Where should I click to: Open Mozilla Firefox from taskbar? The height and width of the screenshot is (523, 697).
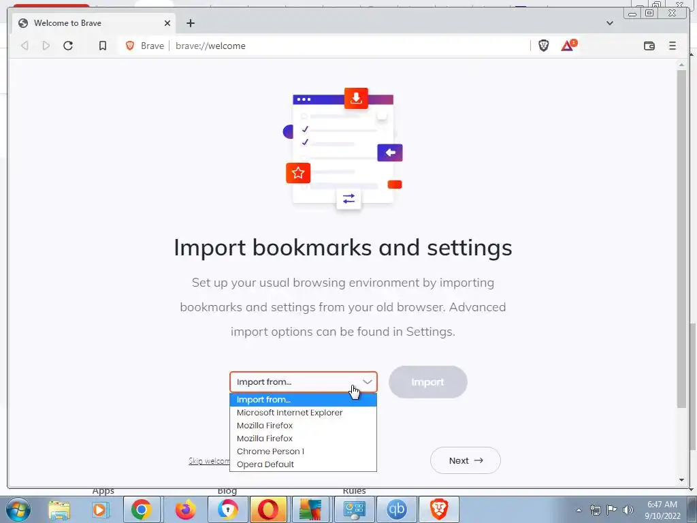[x=185, y=509]
